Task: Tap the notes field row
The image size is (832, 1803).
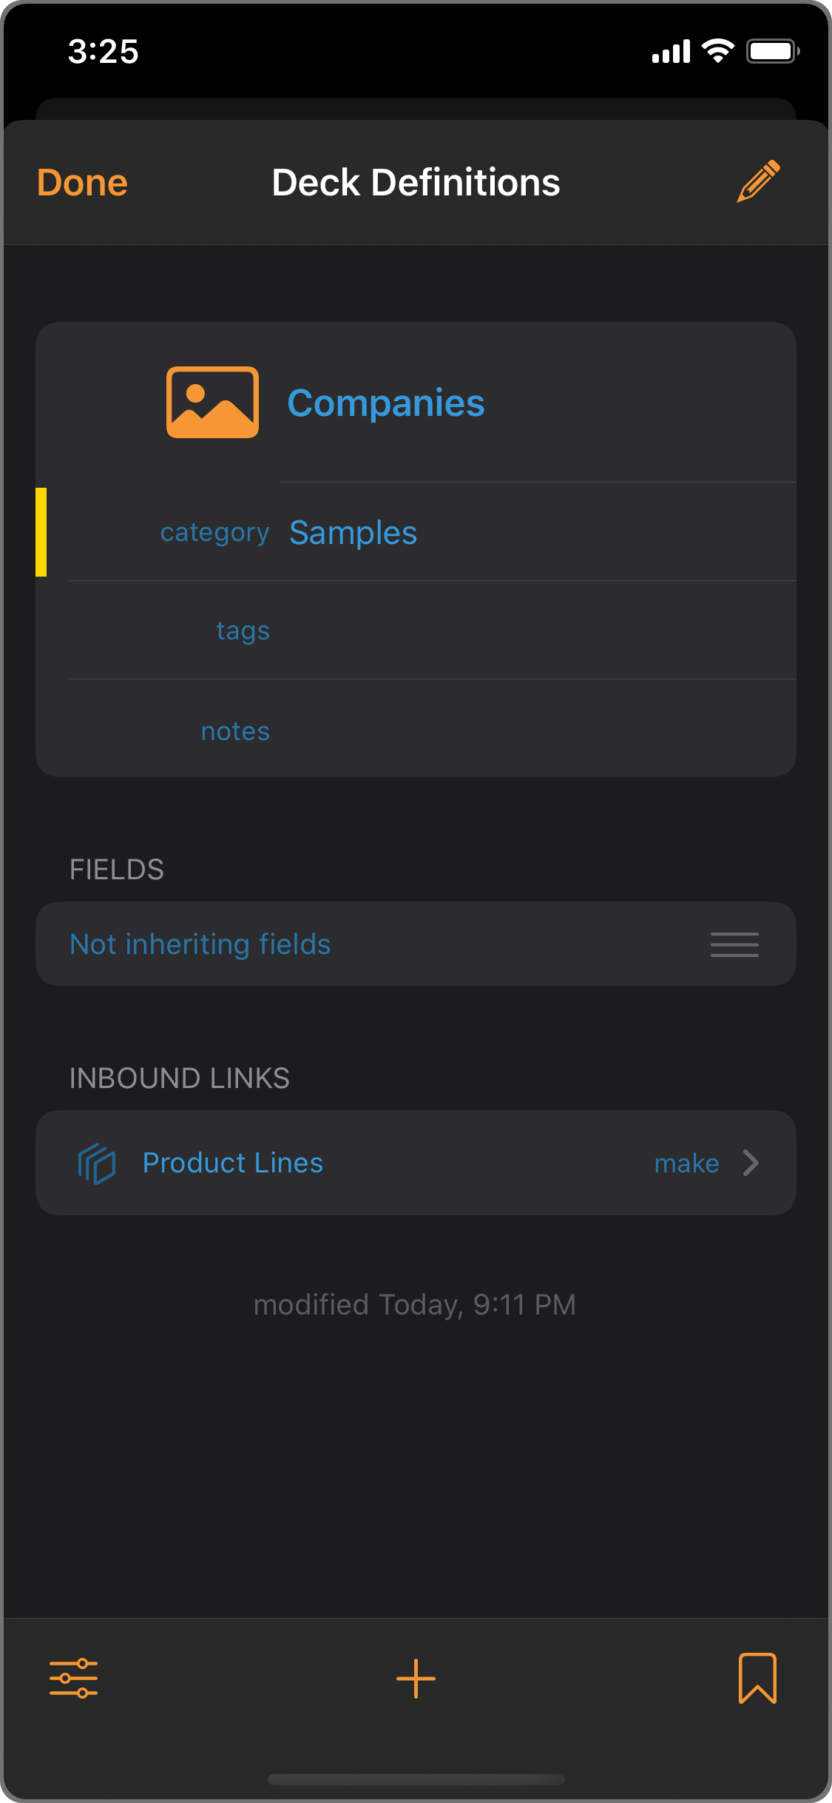Action: click(432, 729)
